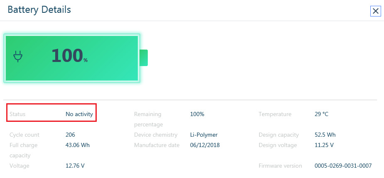384x178 pixels.
Task: Select the No activity status value
Action: click(x=79, y=114)
